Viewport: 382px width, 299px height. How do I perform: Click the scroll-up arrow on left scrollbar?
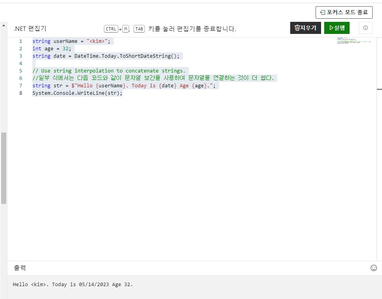4,25
